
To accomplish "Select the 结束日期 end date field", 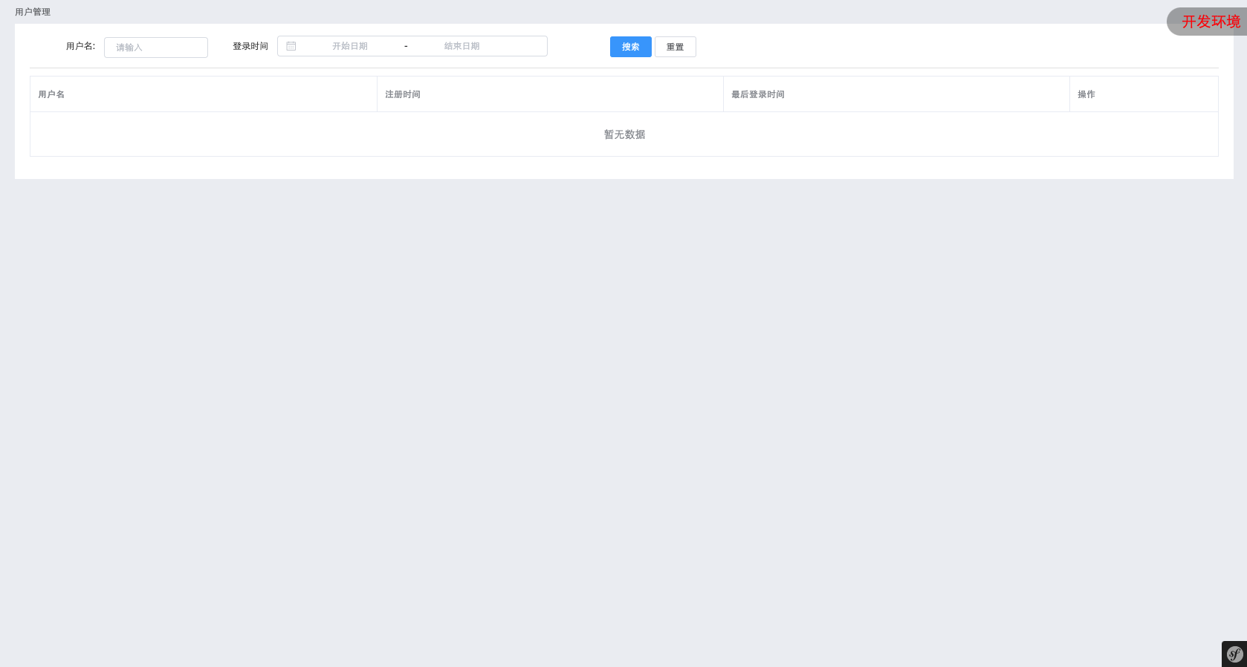I will [x=461, y=46].
